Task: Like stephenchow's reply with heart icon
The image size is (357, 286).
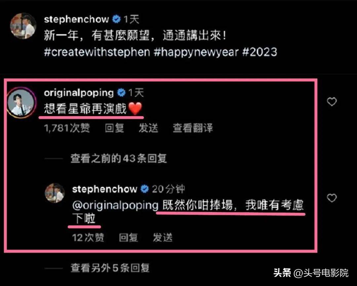Action: click(332, 198)
